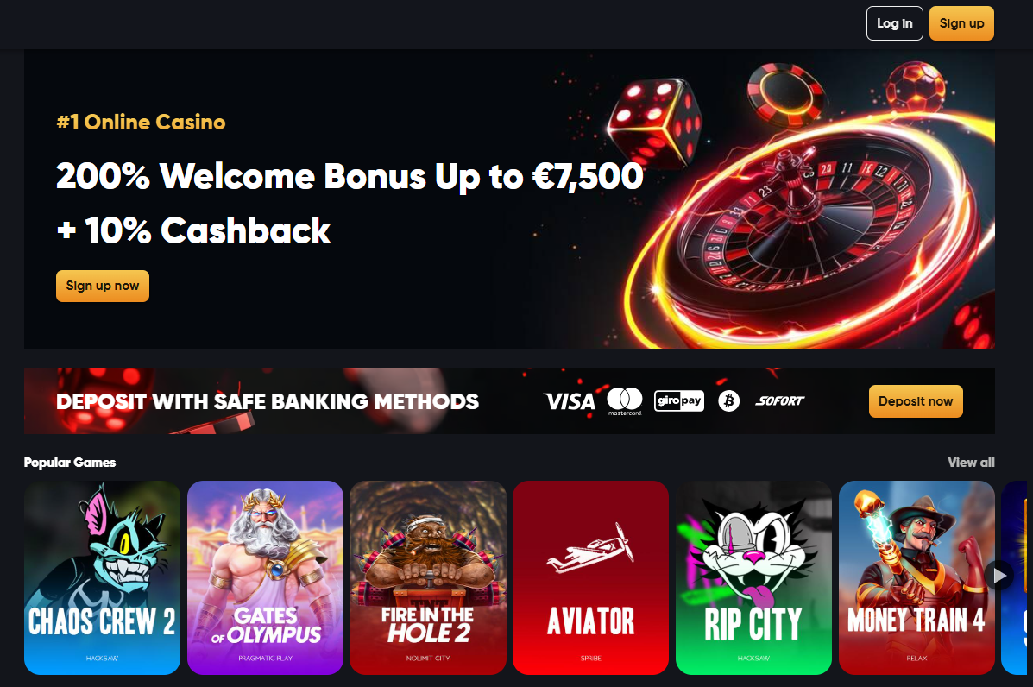This screenshot has width=1033, height=687.
Task: Click the Sign up now button
Action: click(x=103, y=286)
